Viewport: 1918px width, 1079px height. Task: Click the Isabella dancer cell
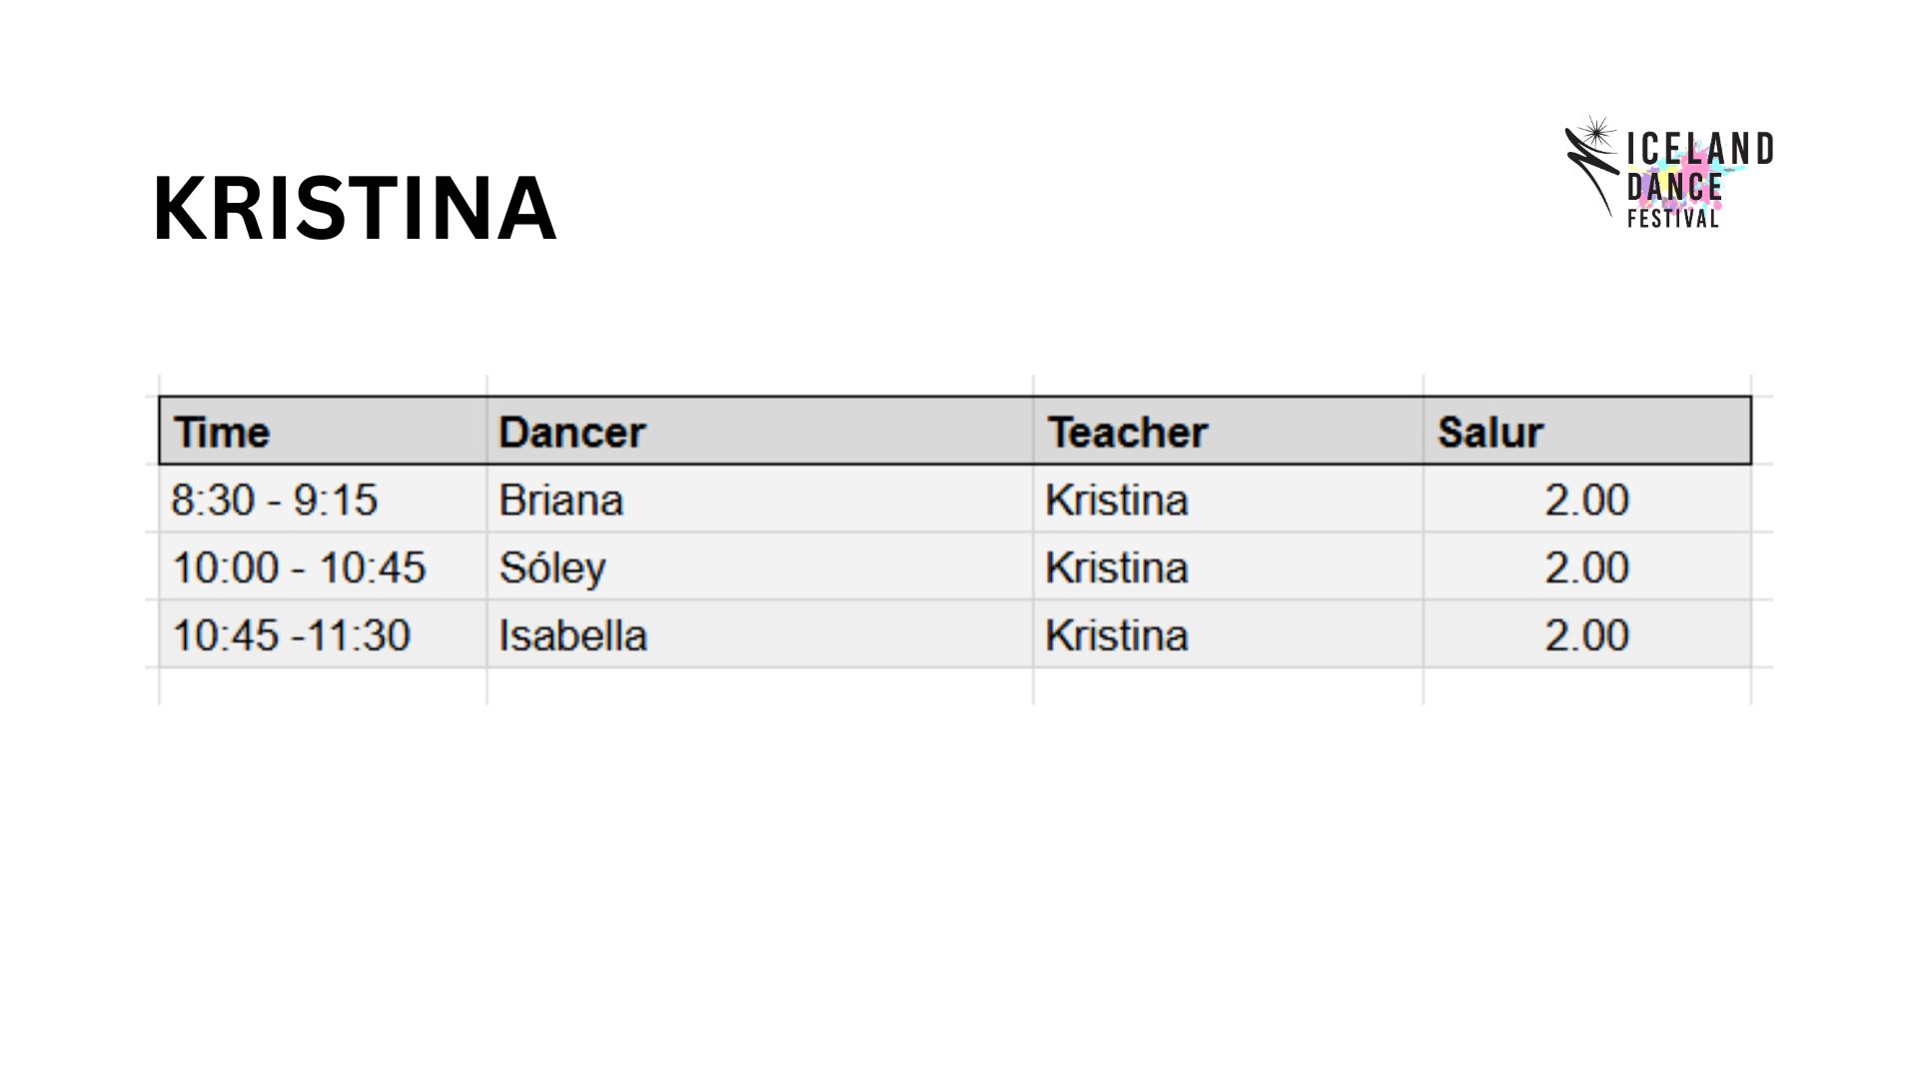tap(759, 635)
